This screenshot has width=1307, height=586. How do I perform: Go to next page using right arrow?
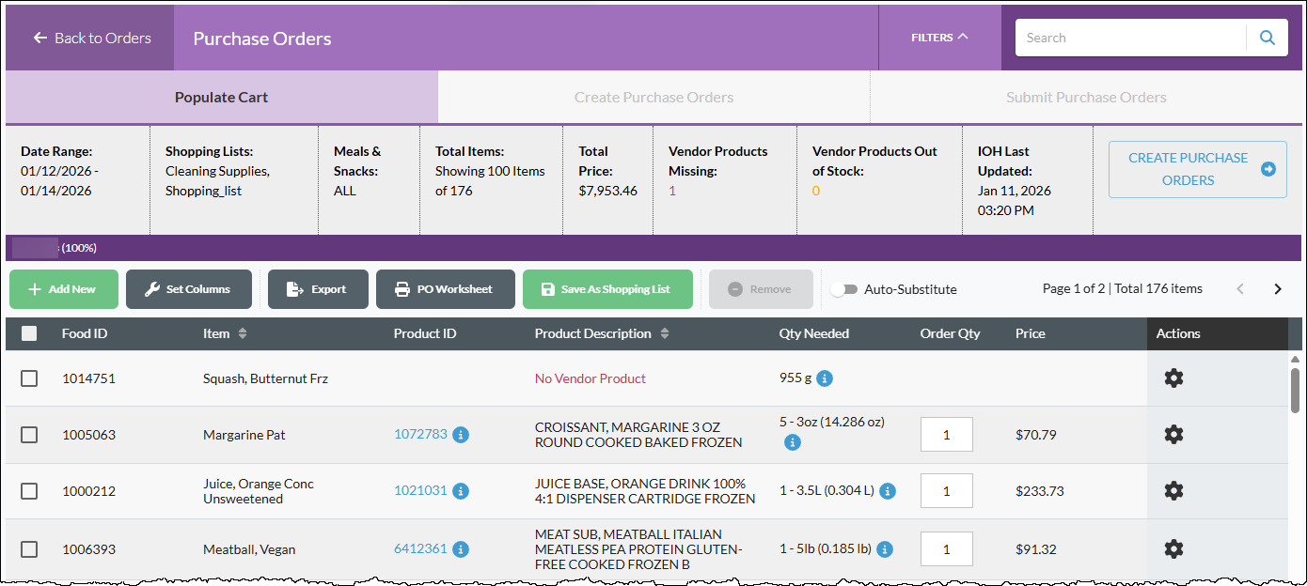click(1277, 289)
